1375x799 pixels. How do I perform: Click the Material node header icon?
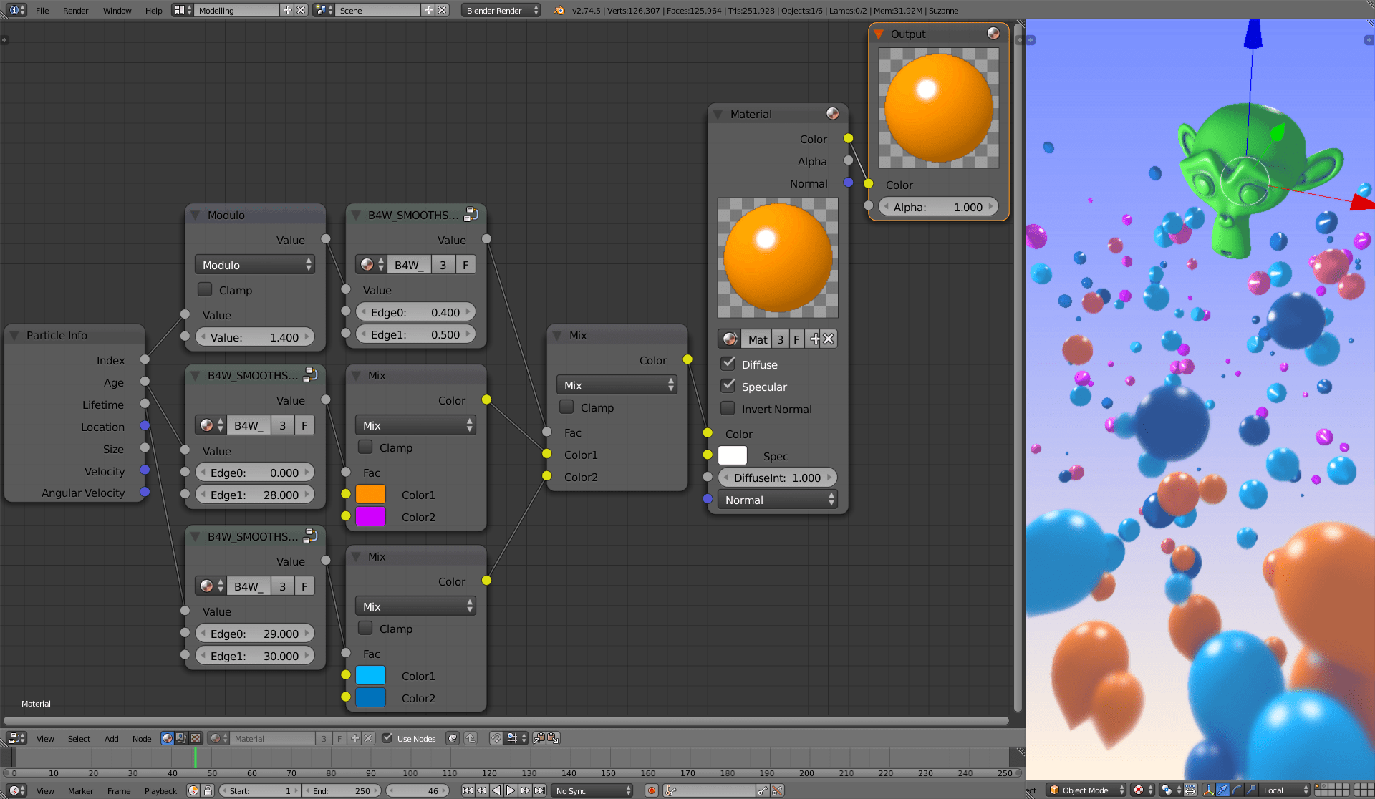tap(834, 114)
